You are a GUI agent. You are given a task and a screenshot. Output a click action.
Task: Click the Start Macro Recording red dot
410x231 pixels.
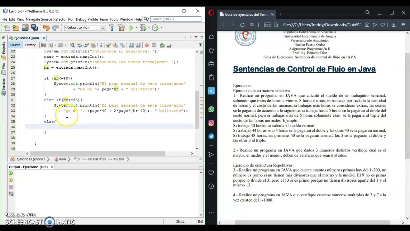point(147,45)
